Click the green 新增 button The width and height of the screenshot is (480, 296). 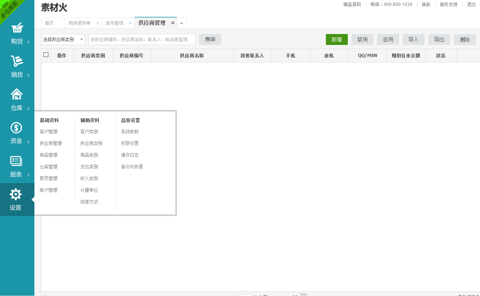(336, 39)
